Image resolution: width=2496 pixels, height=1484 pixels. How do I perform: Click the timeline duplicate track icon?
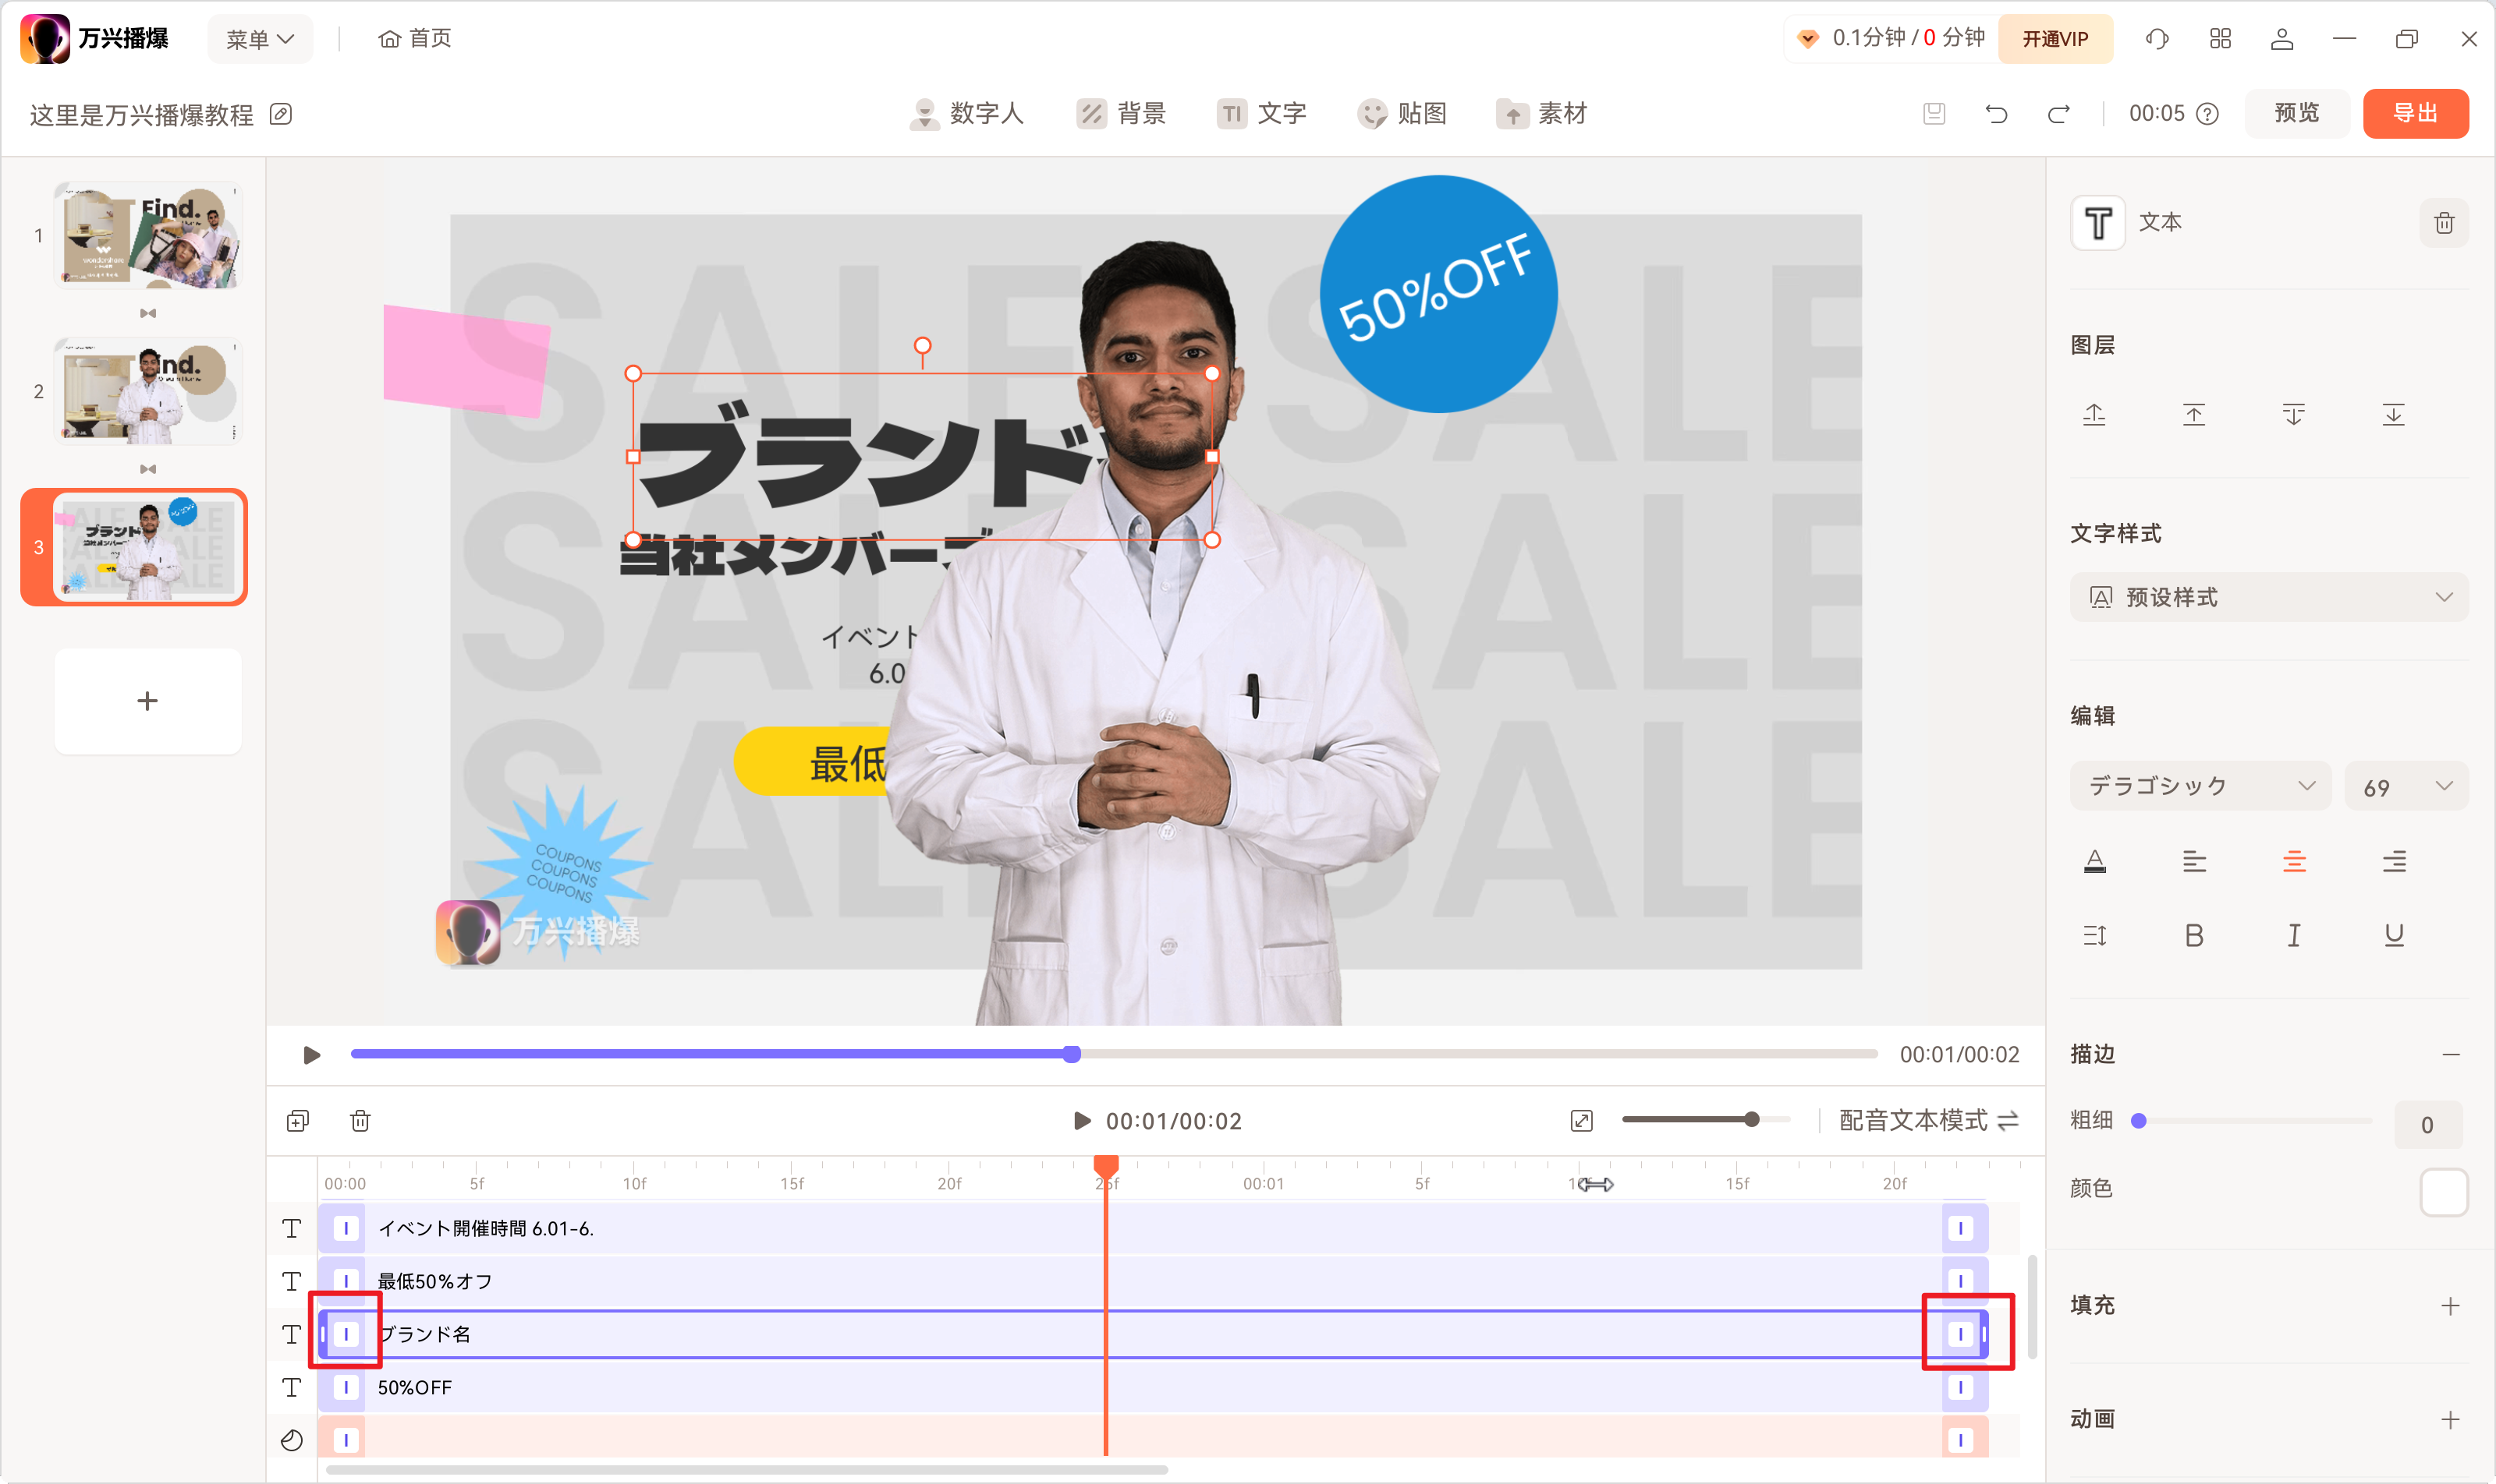tap(298, 1121)
